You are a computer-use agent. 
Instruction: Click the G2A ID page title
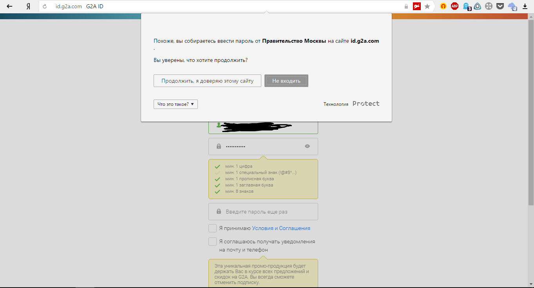pyautogui.click(x=95, y=6)
